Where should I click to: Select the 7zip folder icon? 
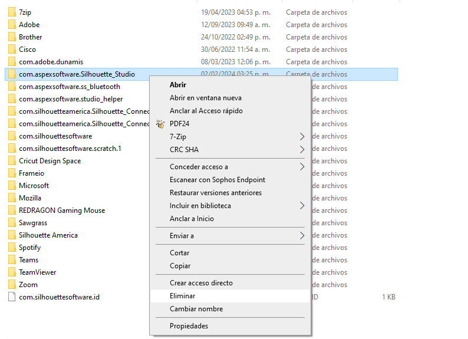tap(11, 12)
